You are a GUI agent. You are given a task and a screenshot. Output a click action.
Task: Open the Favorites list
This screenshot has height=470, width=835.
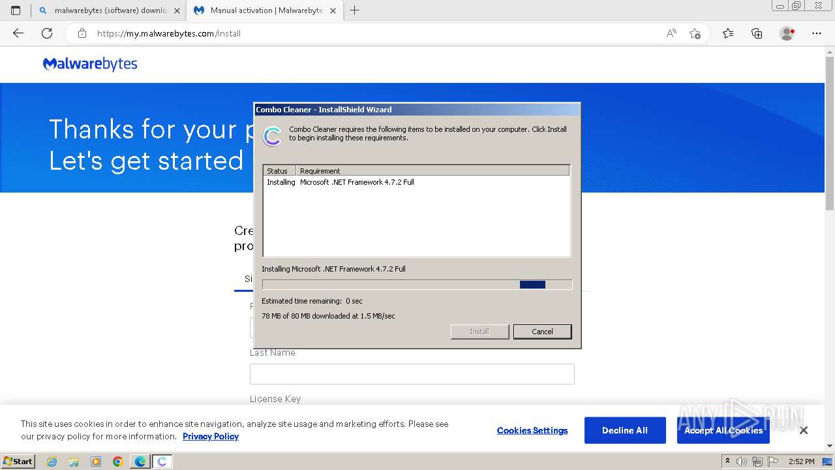pyautogui.click(x=728, y=33)
